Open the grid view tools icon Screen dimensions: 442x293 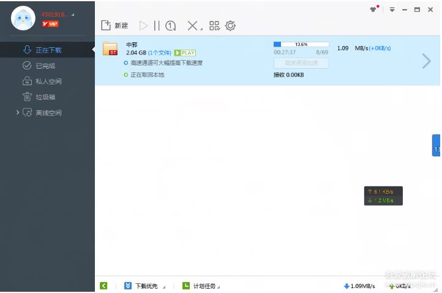214,26
